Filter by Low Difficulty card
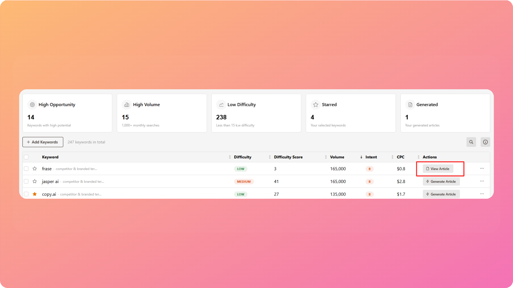The width and height of the screenshot is (513, 288). pyautogui.click(x=256, y=113)
